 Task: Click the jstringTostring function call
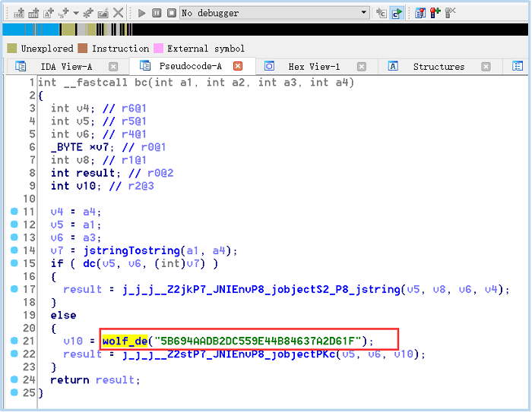tap(131, 250)
